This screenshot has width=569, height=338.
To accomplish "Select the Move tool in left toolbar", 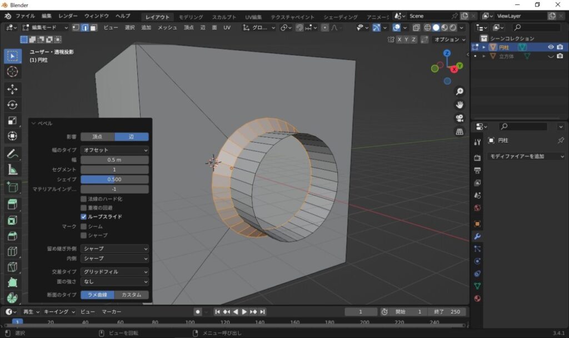I will click(x=12, y=89).
